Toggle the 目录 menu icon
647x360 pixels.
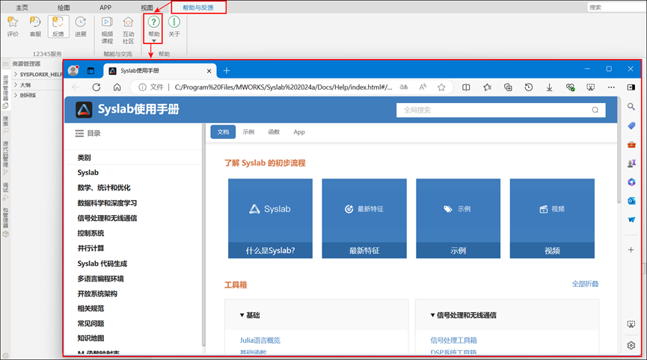click(79, 134)
